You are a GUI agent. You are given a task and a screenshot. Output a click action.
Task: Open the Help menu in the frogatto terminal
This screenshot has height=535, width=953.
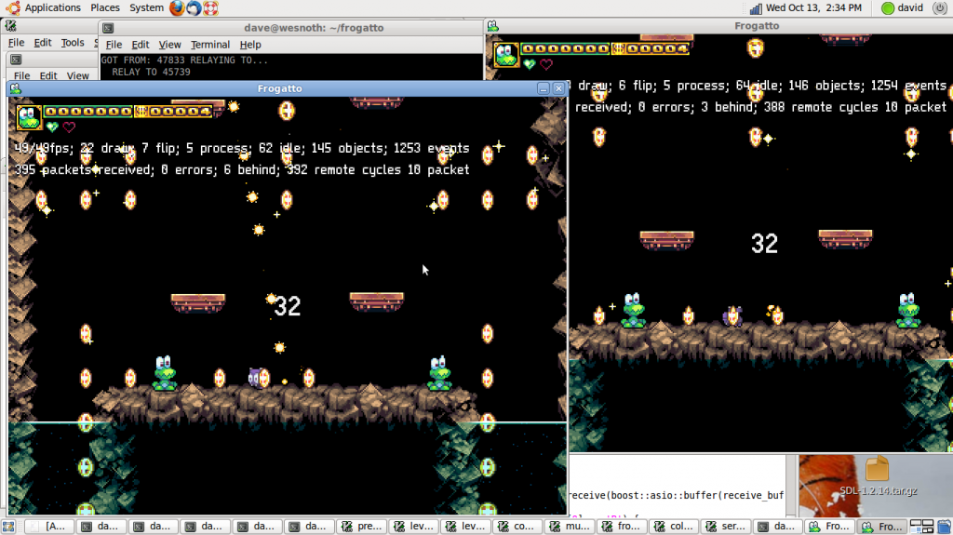[249, 45]
